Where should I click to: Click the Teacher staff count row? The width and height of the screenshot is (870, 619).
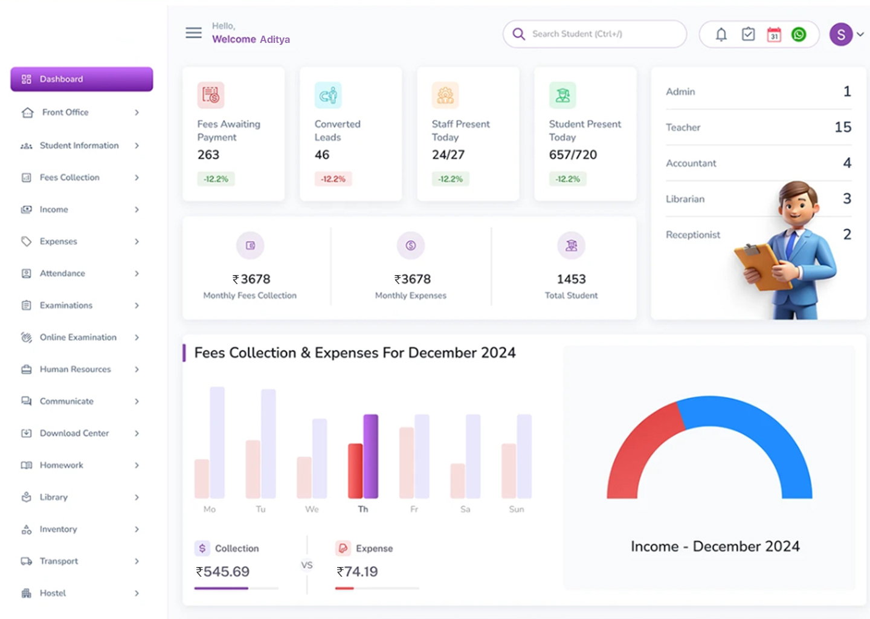click(x=758, y=128)
